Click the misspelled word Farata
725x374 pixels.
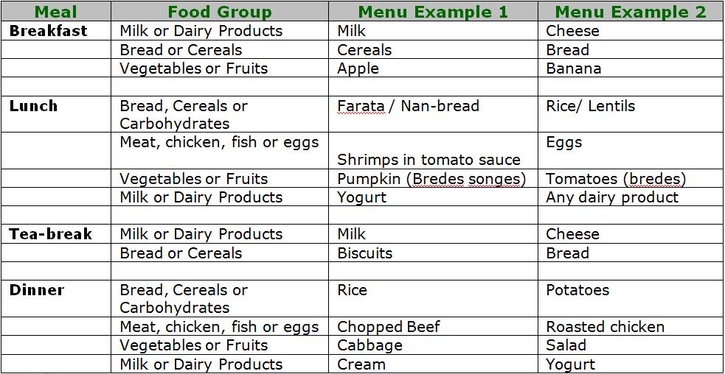(361, 106)
